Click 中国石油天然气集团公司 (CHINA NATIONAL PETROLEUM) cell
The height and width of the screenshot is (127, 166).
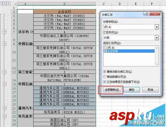click(x=64, y=78)
